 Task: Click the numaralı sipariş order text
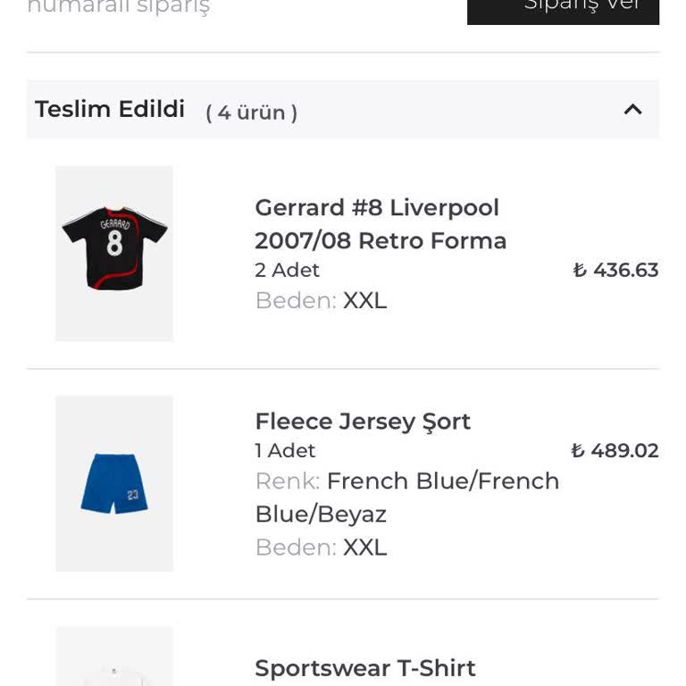[x=118, y=7]
